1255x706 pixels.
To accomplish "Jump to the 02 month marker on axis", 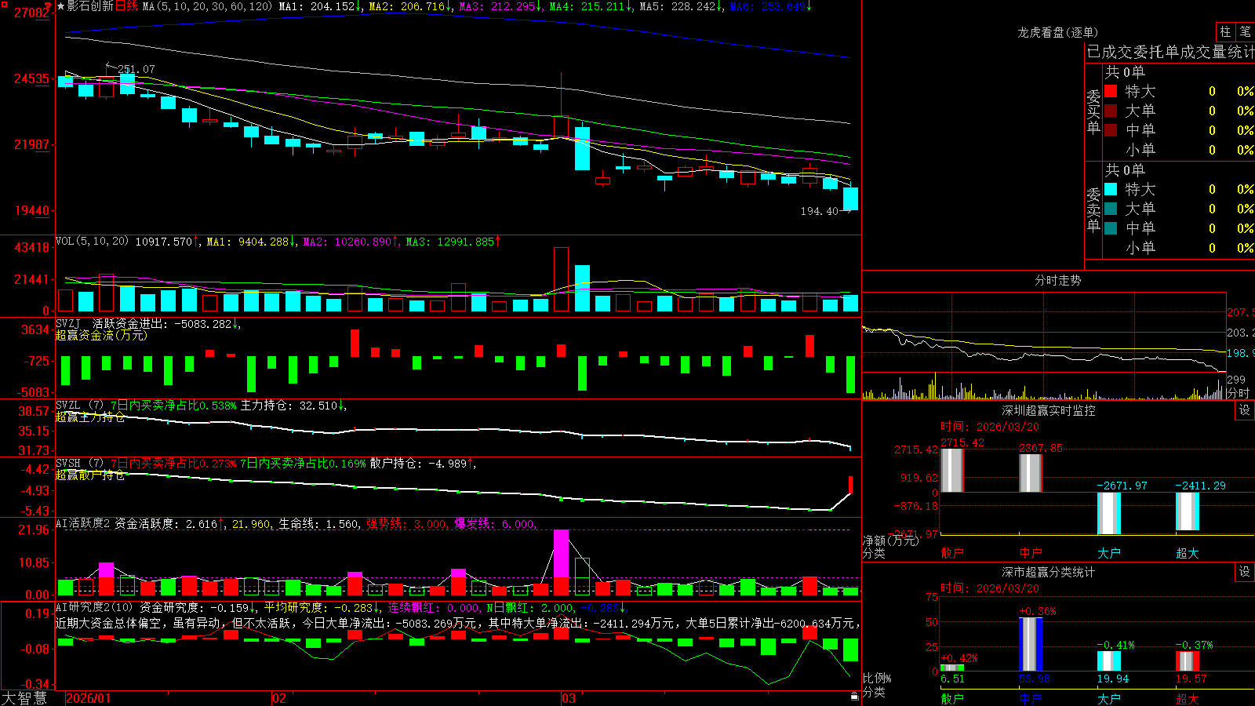I will [278, 698].
